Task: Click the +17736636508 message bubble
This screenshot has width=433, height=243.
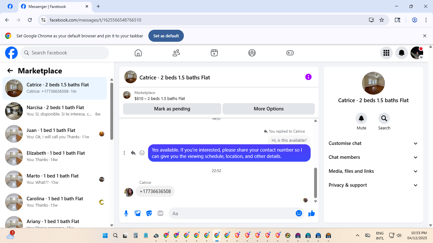Action: point(155,191)
